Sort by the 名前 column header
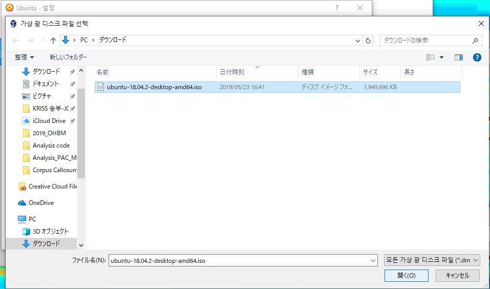Viewport: 490px width, 289px height. pos(102,72)
